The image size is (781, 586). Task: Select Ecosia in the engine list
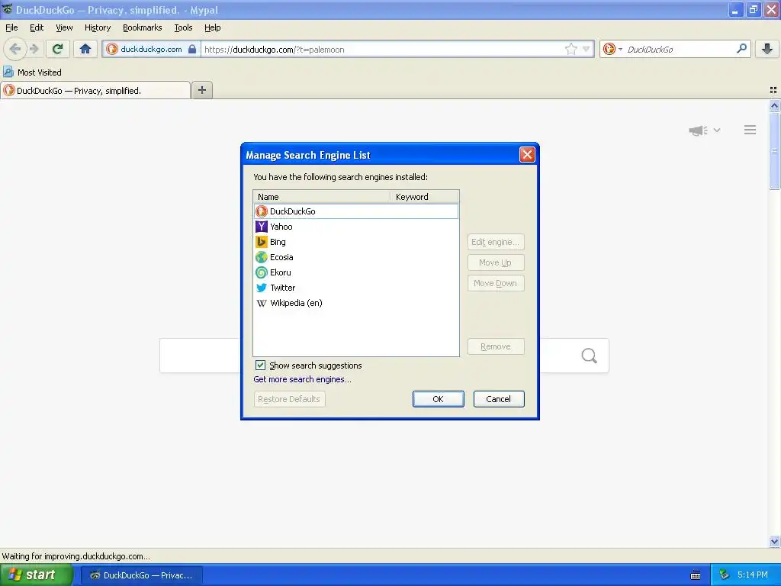356,257
